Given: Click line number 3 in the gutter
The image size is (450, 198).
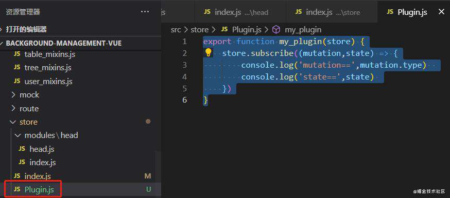Looking at the screenshot, I should 184,65.
